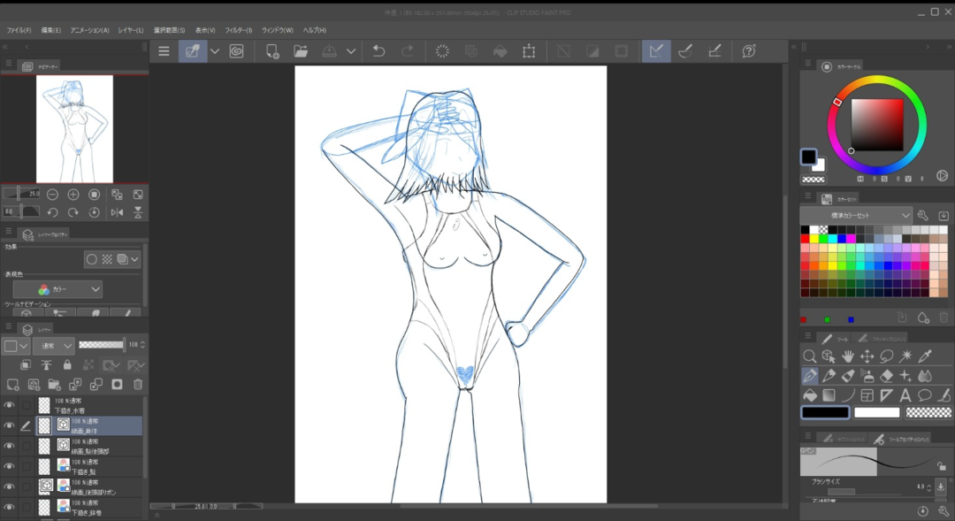Select the Fill bucket tool
The height and width of the screenshot is (521, 955).
click(x=809, y=395)
